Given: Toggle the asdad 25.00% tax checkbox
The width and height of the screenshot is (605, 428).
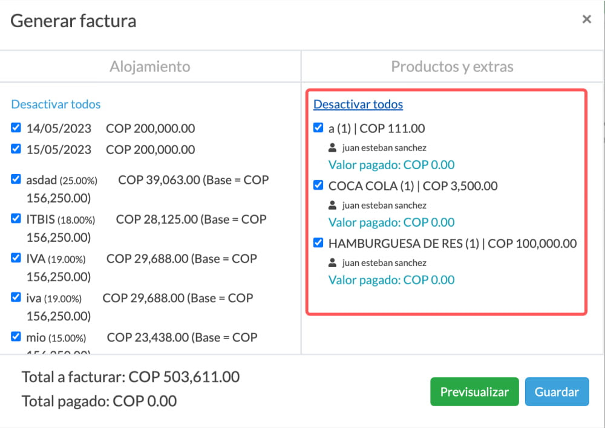Looking at the screenshot, I should tap(16, 179).
